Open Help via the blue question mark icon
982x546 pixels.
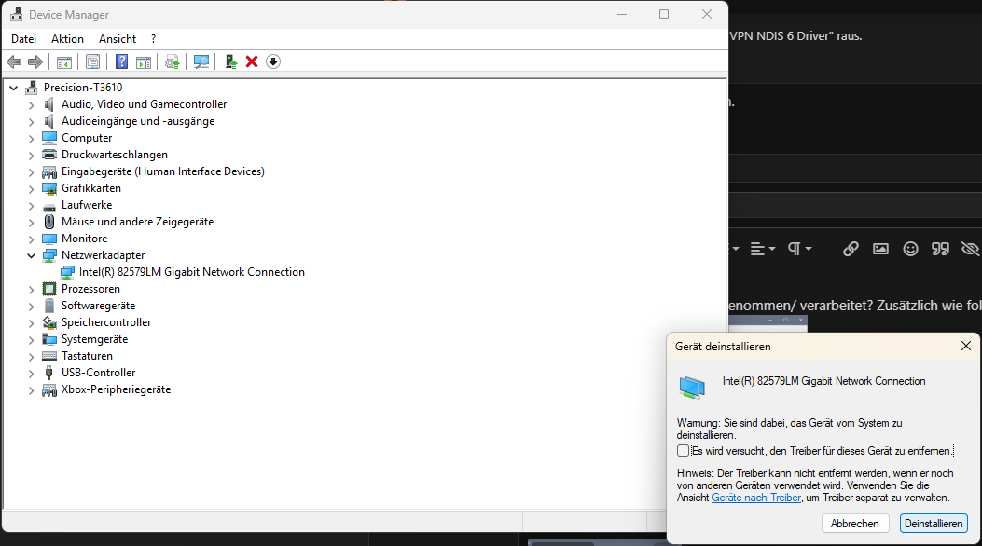[x=121, y=61]
